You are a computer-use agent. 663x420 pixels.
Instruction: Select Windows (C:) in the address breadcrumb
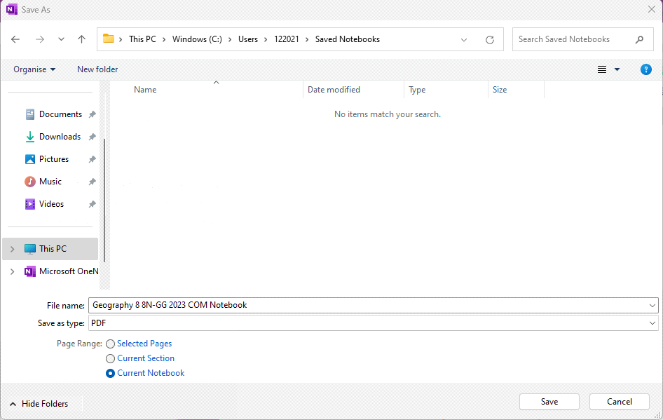[x=197, y=39]
